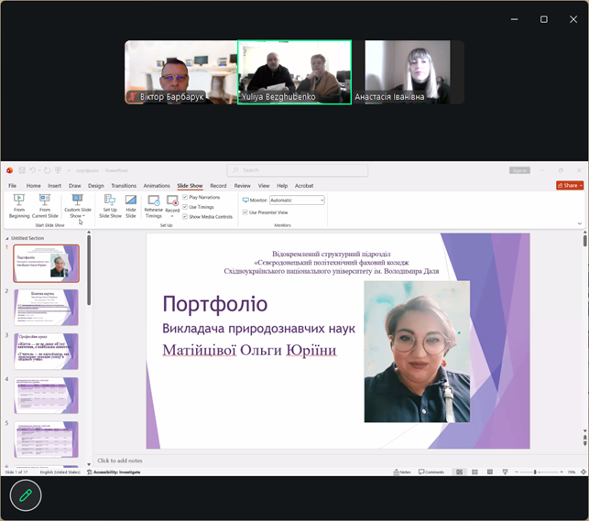Click the Redo icon
The height and width of the screenshot is (521, 589).
pyautogui.click(x=48, y=170)
